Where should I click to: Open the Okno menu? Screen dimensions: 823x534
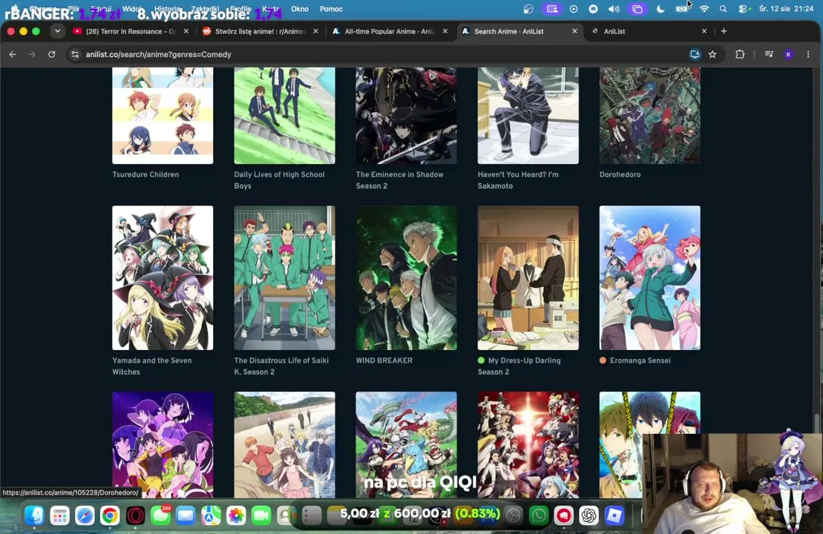point(300,9)
